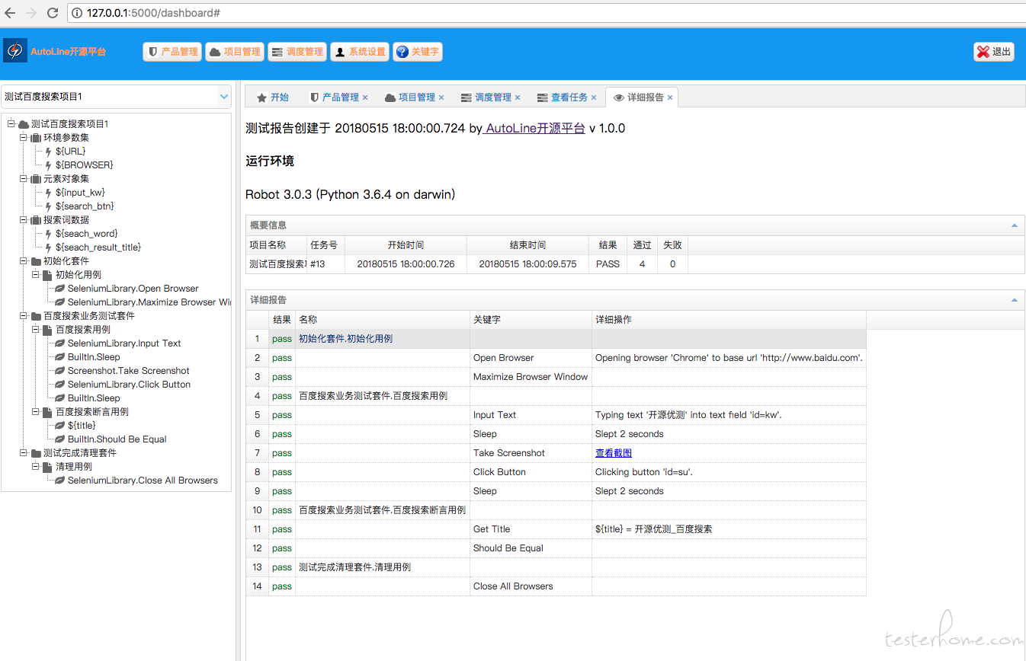Collapse the 初始化套件 tree node

pyautogui.click(x=23, y=261)
